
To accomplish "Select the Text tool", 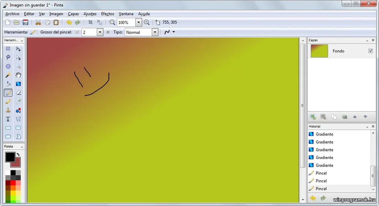I will click(x=8, y=119).
